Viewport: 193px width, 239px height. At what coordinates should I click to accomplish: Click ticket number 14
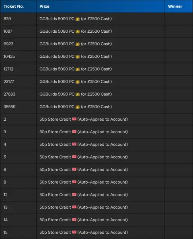coord(6,220)
